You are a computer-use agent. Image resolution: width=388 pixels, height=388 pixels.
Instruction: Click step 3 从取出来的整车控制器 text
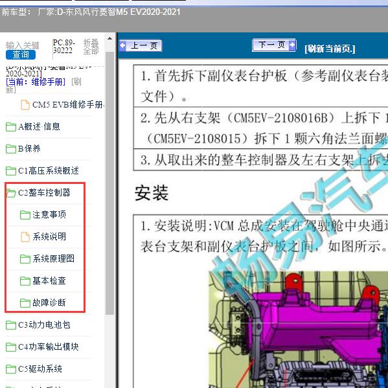pyautogui.click(x=264, y=160)
